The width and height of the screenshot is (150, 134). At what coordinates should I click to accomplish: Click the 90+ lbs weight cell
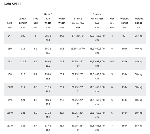(124, 36)
